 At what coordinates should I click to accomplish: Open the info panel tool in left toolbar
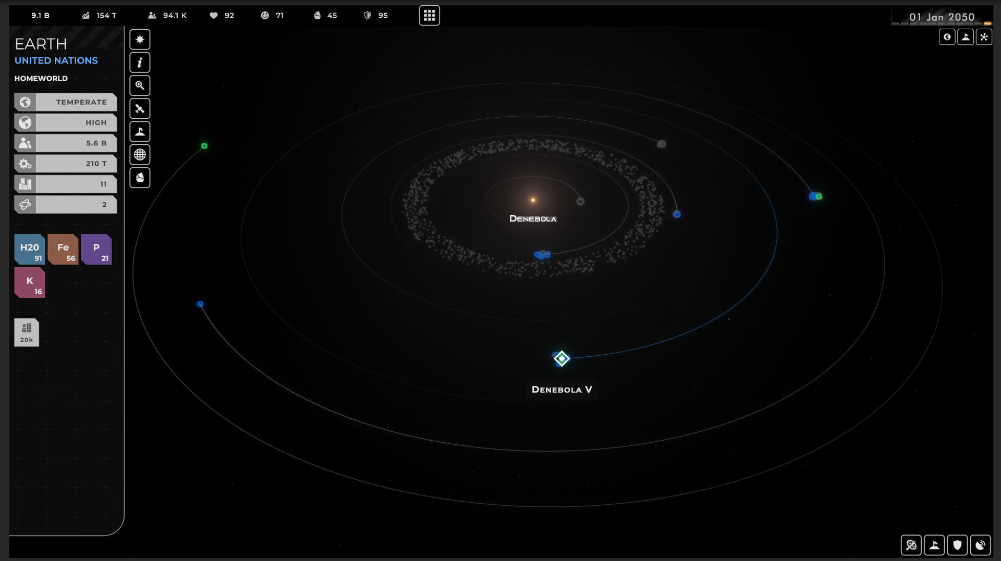[x=140, y=62]
